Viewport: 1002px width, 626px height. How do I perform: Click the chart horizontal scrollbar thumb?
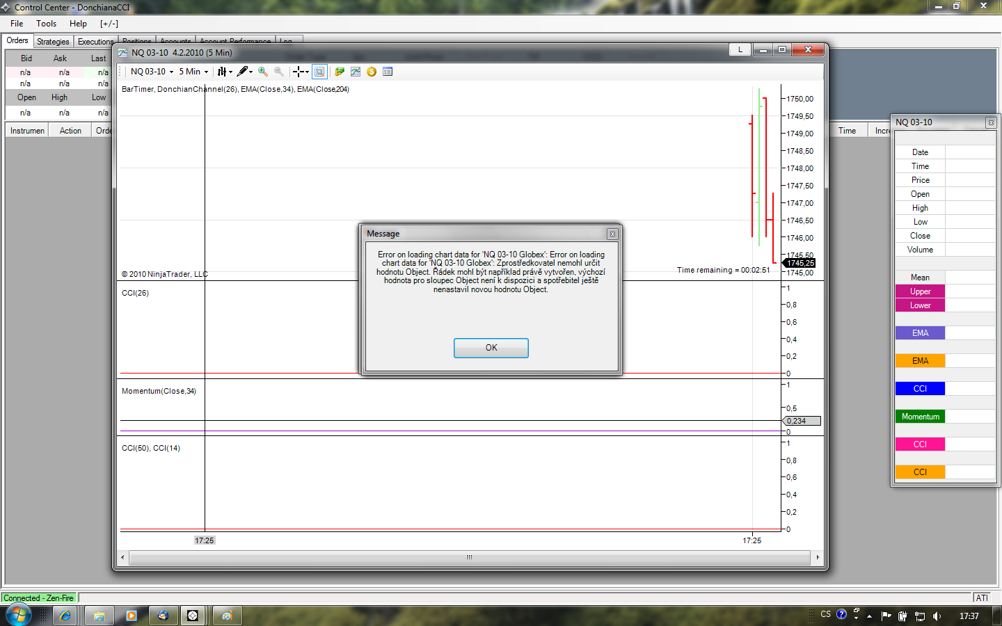click(470, 557)
